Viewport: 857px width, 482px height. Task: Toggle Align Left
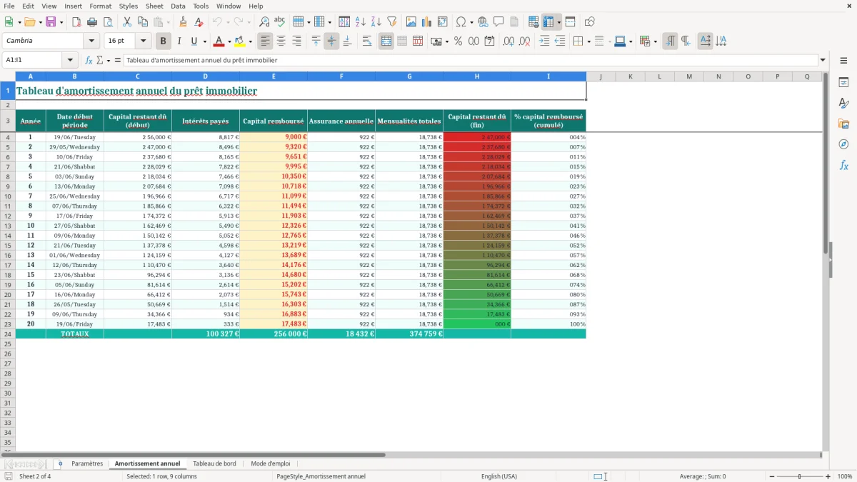(265, 41)
